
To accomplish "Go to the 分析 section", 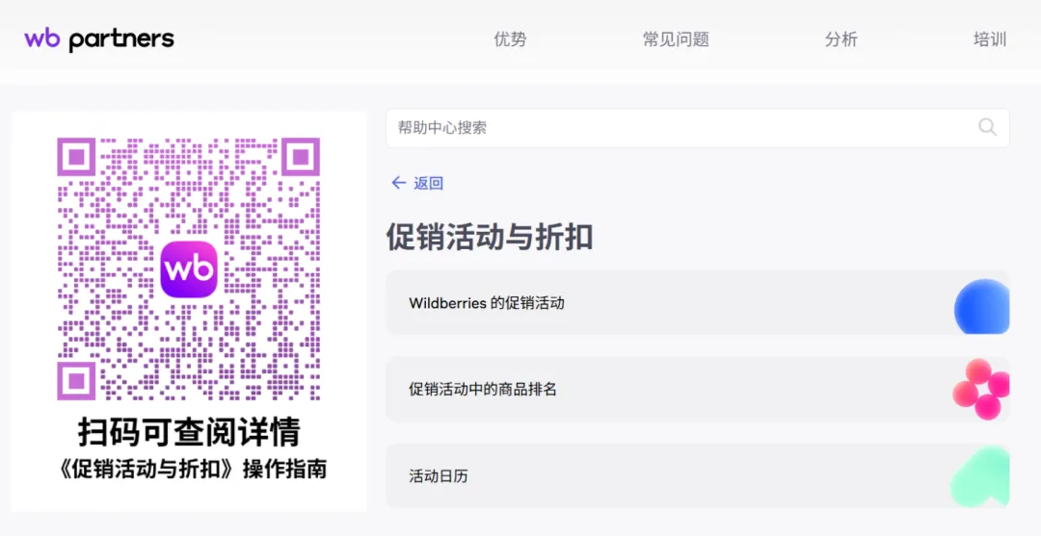I will point(841,39).
